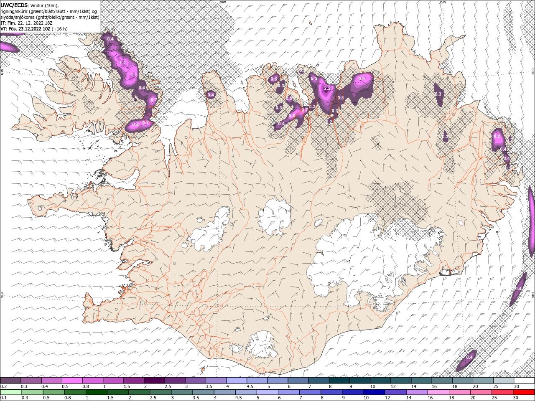Select the dark mauve 0.2 snow legend swatch
This screenshot has width=535, height=401.
tap(10, 381)
